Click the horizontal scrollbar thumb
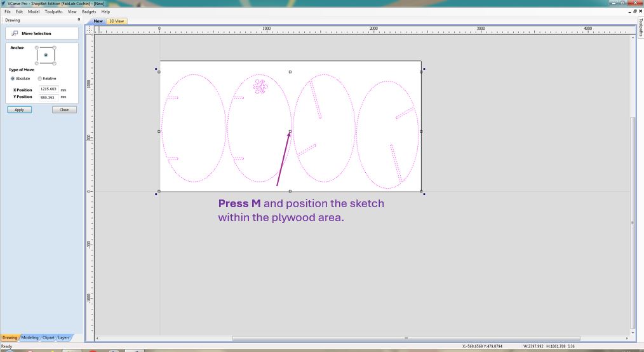Image resolution: width=644 pixels, height=352 pixels. [x=406, y=339]
